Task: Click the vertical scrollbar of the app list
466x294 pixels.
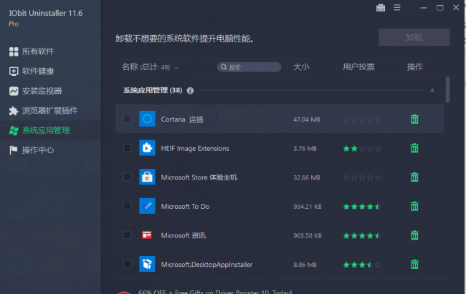Action: click(x=447, y=89)
